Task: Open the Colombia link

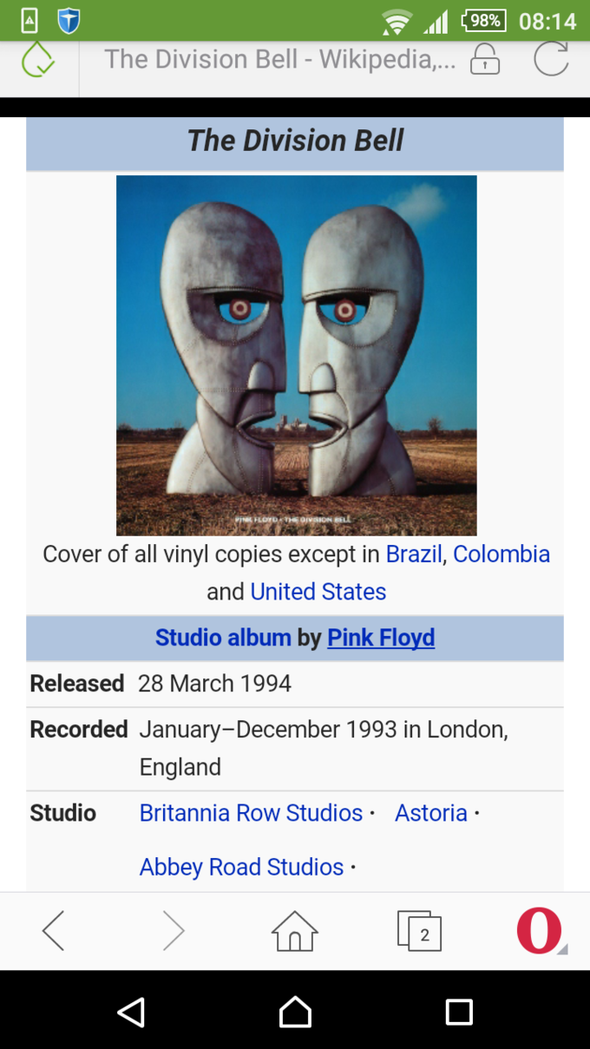Action: pyautogui.click(x=501, y=554)
